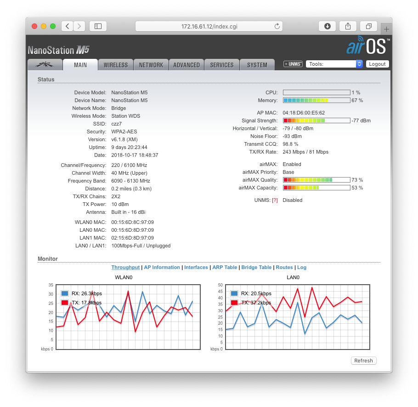Click the address bar showing 172.16.61.12
Screen dimensions: 418x407
click(209, 26)
